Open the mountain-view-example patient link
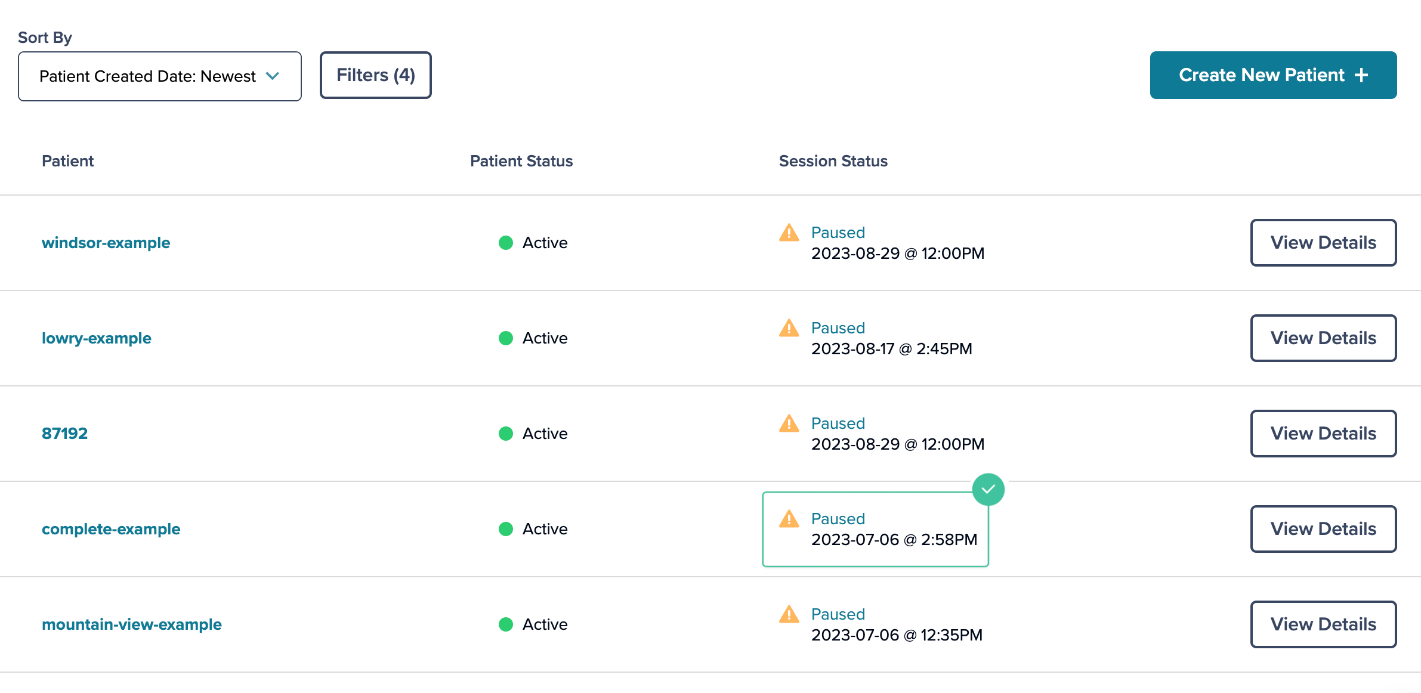The height and width of the screenshot is (693, 1421). point(131,624)
